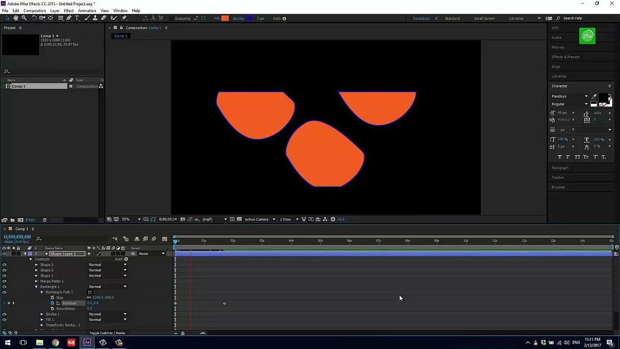Expand the Stroke 1 properties

click(42, 314)
